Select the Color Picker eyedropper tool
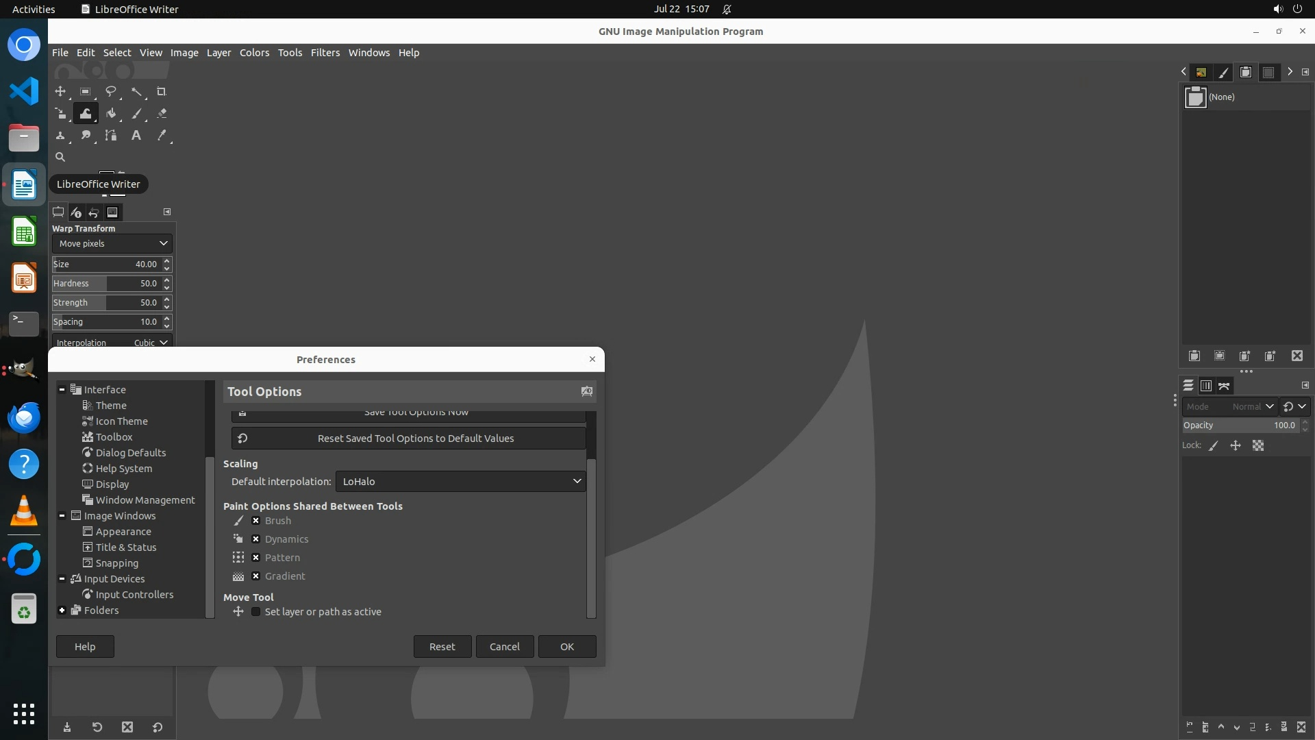Viewport: 1315px width, 740px height. [162, 136]
